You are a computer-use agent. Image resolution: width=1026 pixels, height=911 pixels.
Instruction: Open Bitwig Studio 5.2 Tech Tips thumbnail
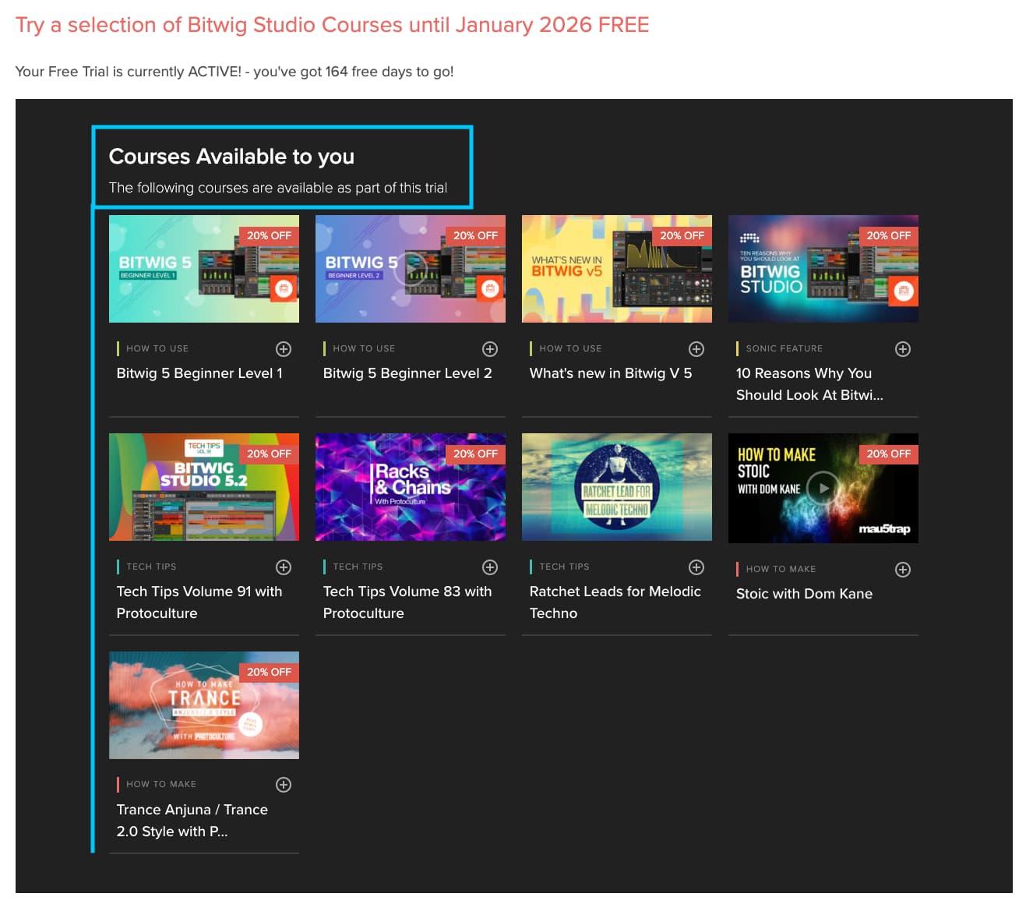[204, 487]
